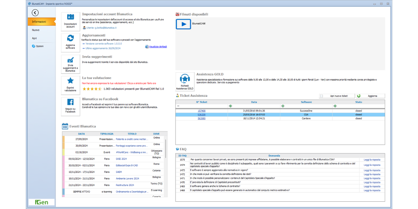
Task: Open the Ambiente Lavoro 2024 event link
Action: (127, 178)
